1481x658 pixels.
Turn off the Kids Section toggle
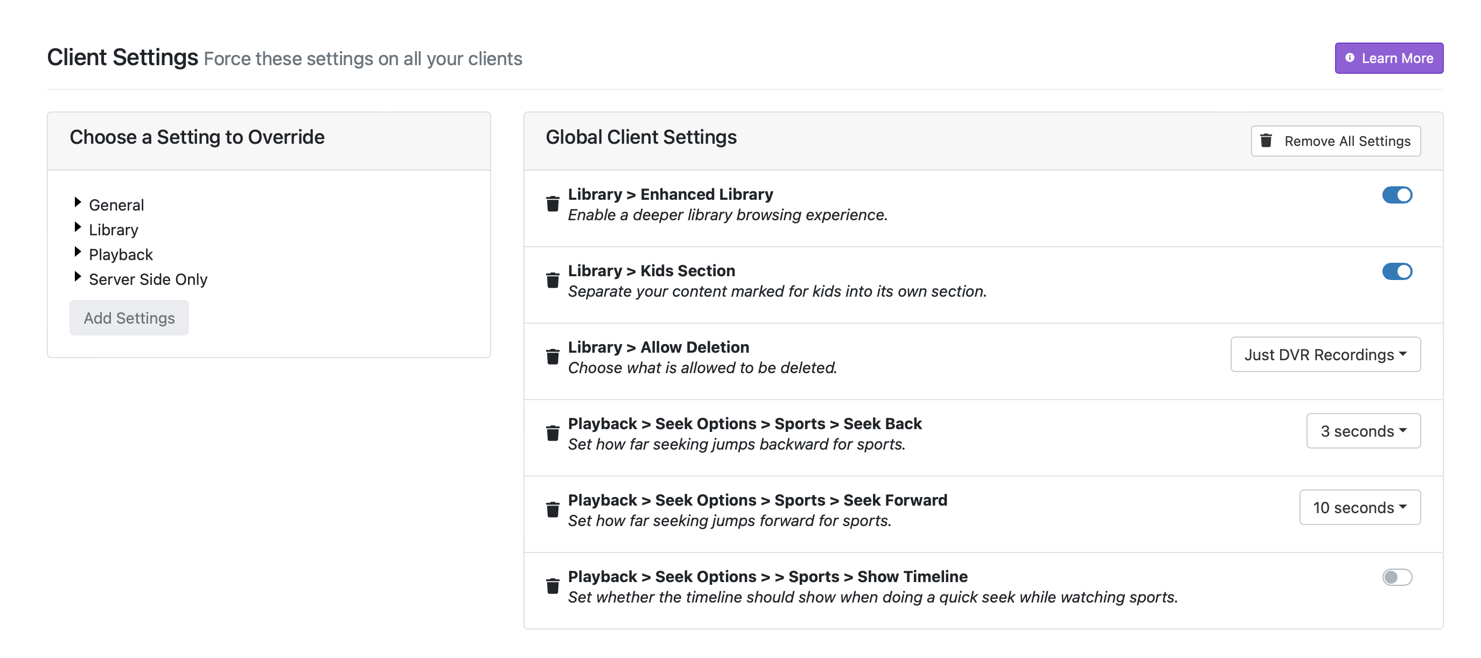(1397, 271)
